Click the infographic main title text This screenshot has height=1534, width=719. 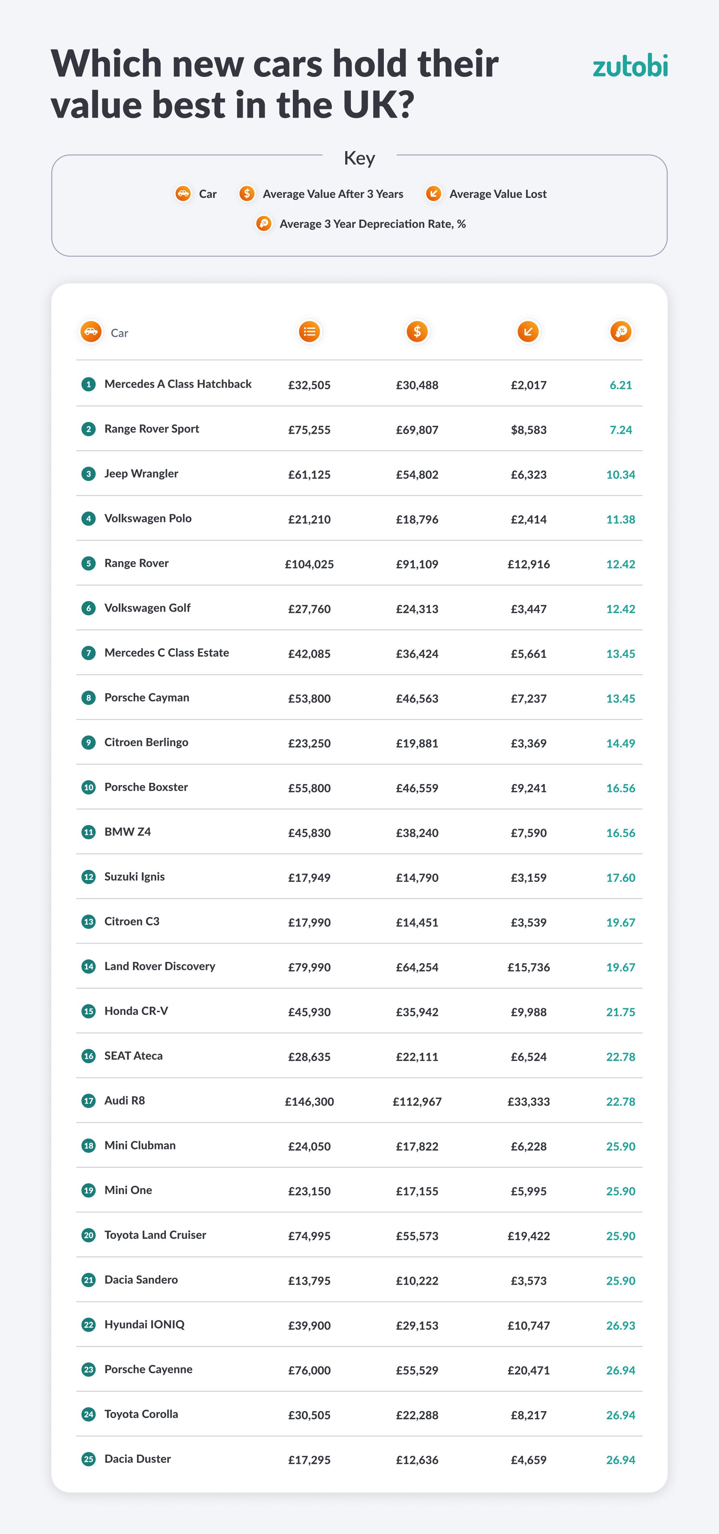(x=274, y=84)
